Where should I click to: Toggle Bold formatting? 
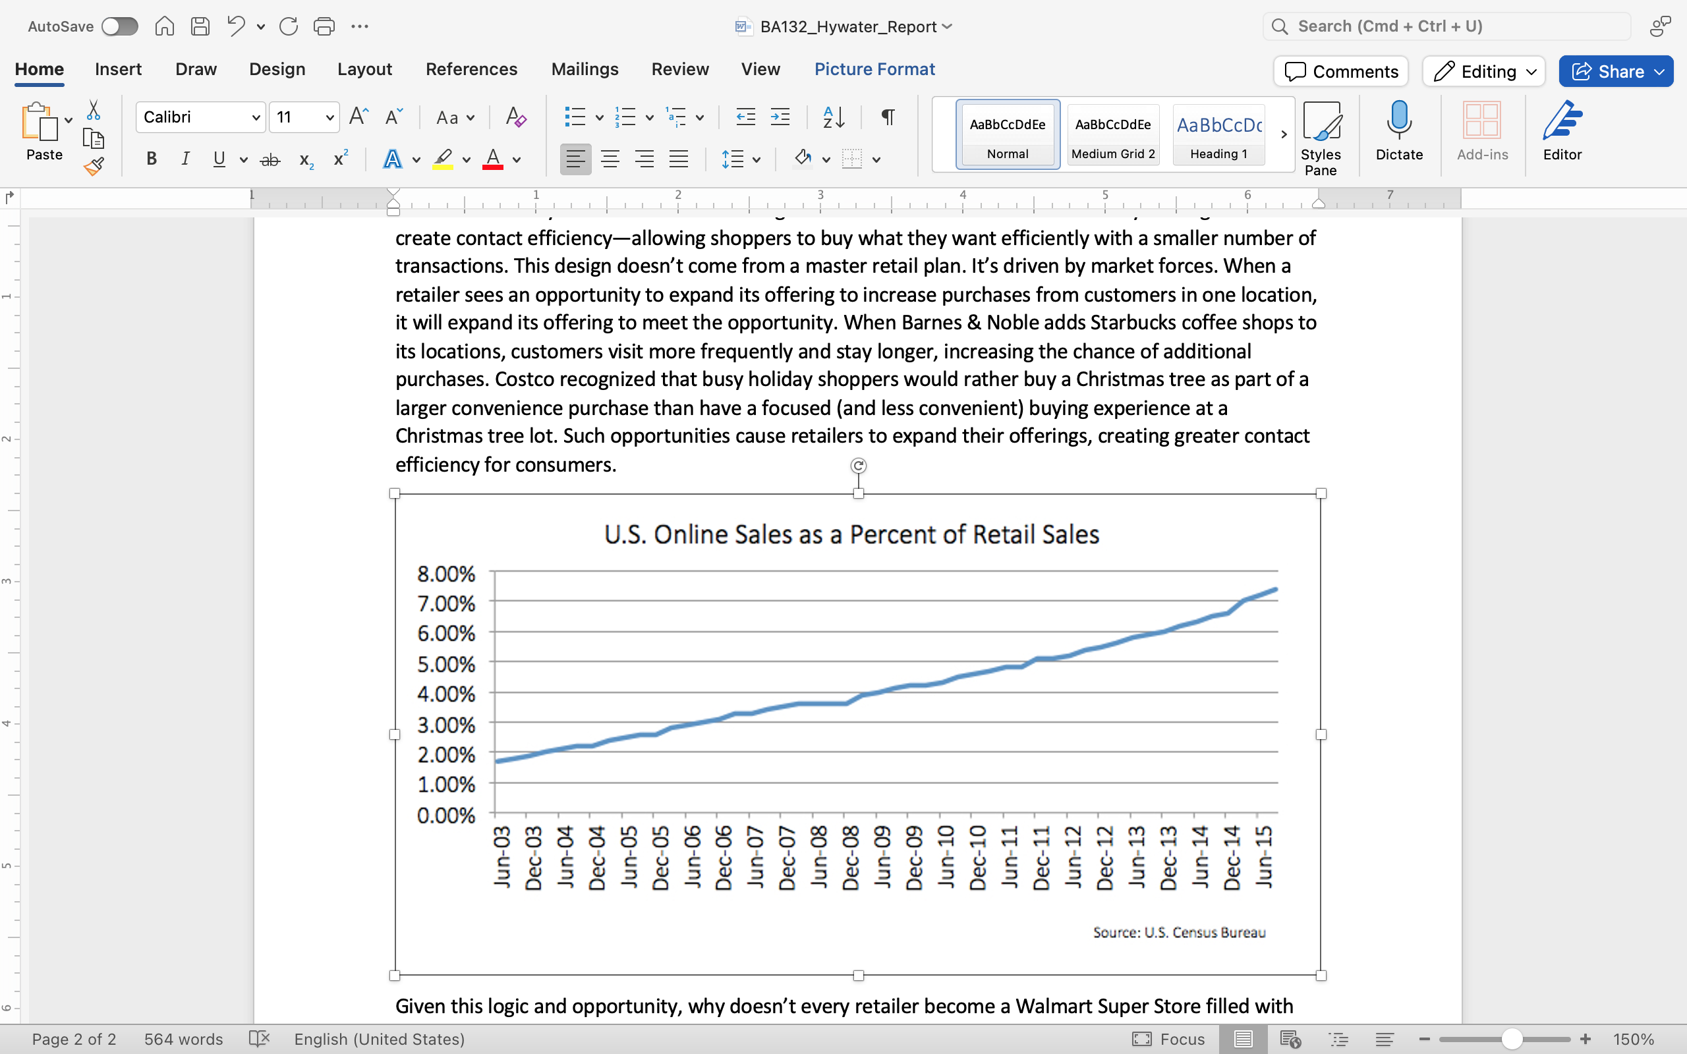point(150,159)
